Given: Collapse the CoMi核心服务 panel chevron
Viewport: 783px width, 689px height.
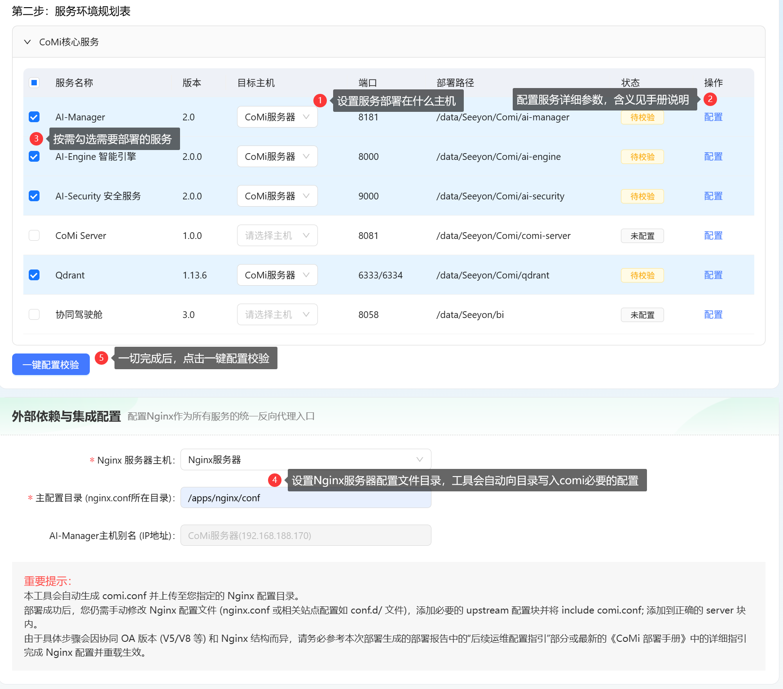Looking at the screenshot, I should pos(27,42).
